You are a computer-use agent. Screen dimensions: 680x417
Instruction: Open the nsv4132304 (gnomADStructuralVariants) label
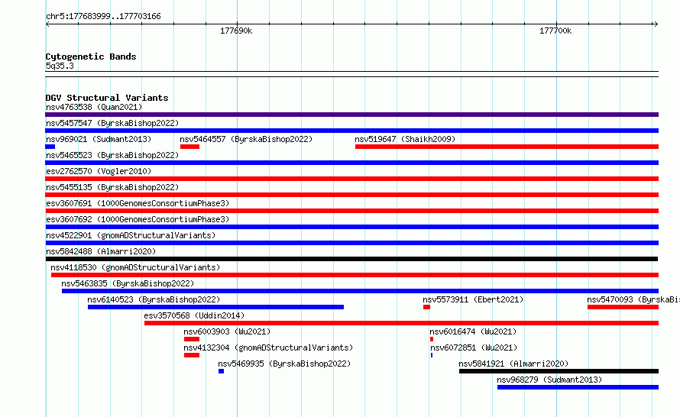[x=268, y=347]
